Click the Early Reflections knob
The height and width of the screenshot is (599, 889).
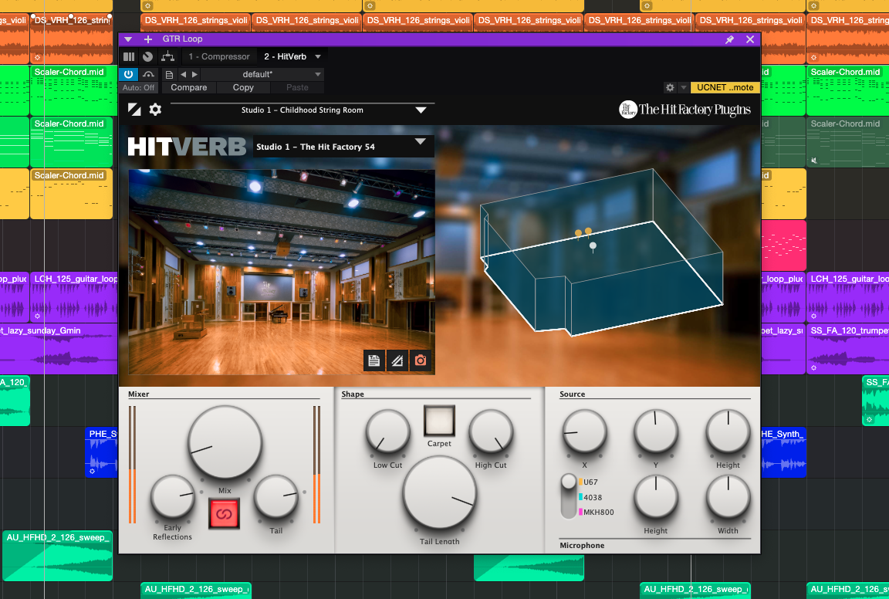pyautogui.click(x=172, y=497)
